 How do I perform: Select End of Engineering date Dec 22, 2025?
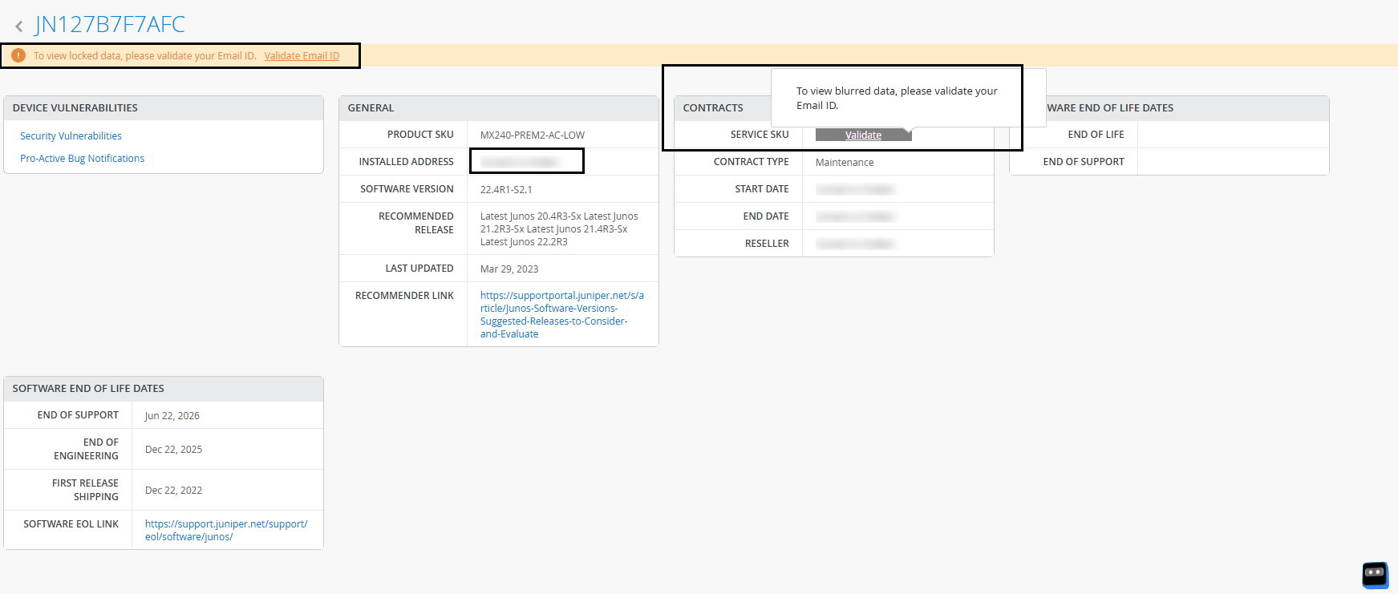173,450
